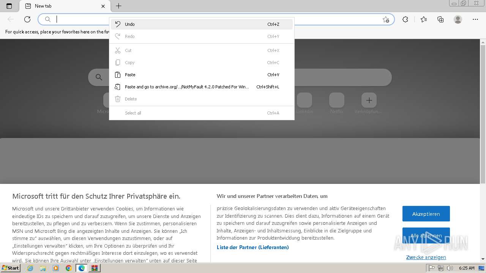
Task: Click the Alle ablehnen button
Action: [x=426, y=235]
